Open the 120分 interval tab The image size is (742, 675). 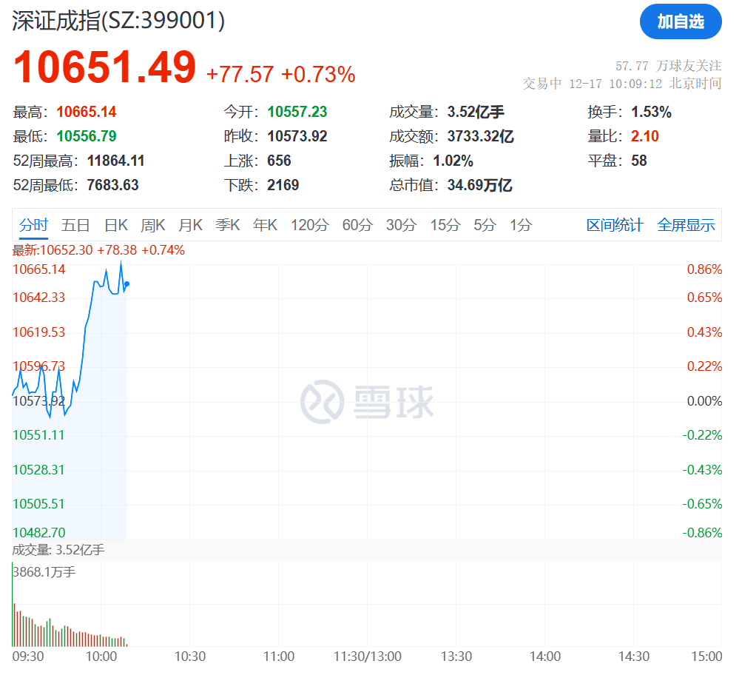309,225
